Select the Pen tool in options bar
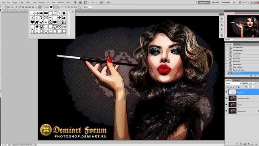This screenshot has height=146, width=259. (16, 7)
